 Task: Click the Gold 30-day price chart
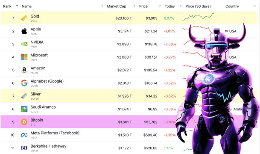click(x=199, y=17)
